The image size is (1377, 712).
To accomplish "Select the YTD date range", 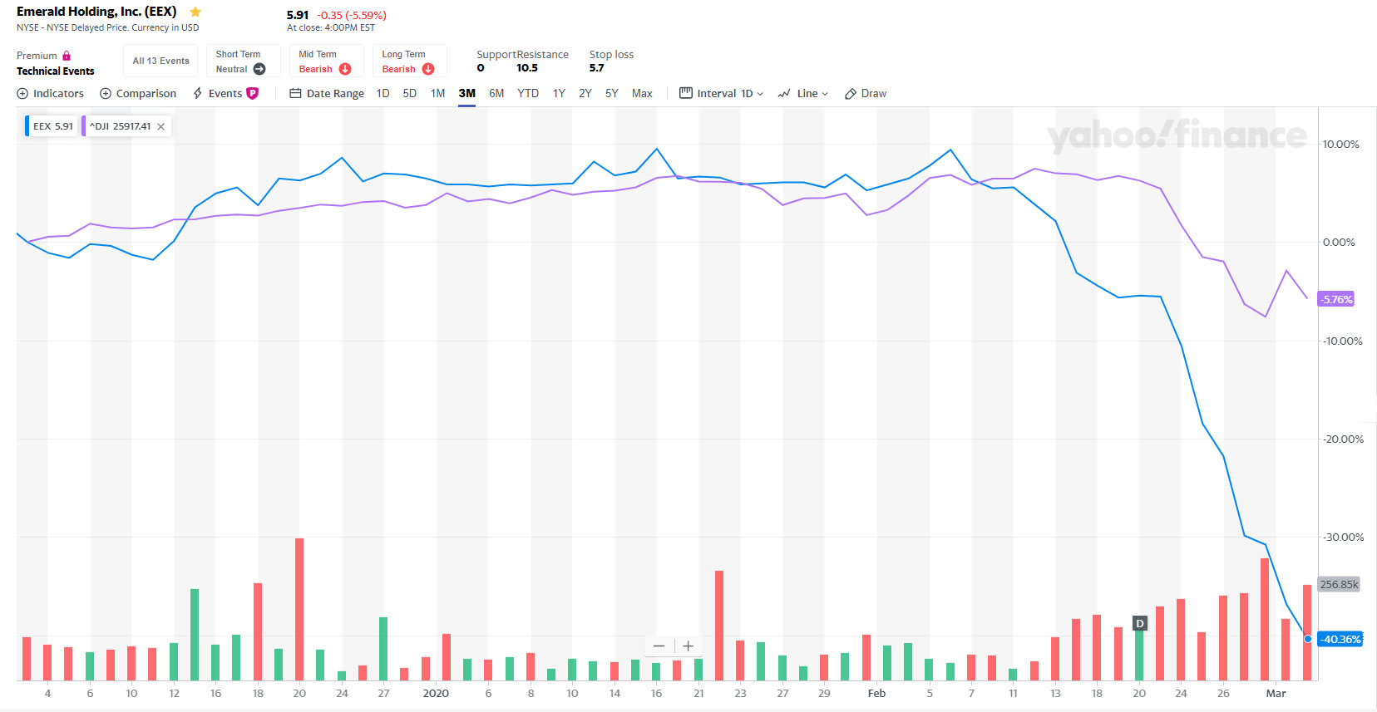I will pyautogui.click(x=528, y=94).
